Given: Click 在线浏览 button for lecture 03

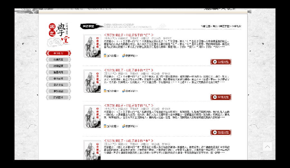Looking at the screenshot, I should (221, 132).
